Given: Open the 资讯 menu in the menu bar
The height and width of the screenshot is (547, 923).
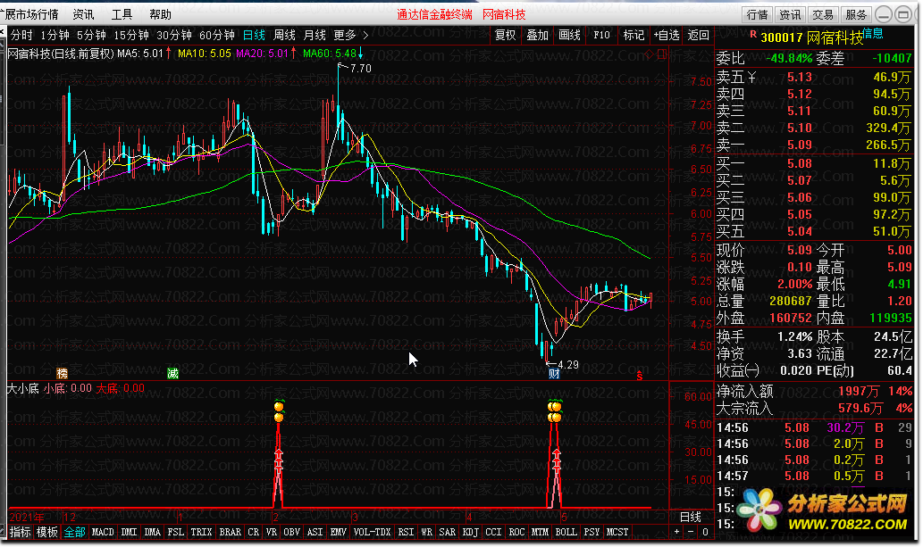Looking at the screenshot, I should click(x=83, y=14).
